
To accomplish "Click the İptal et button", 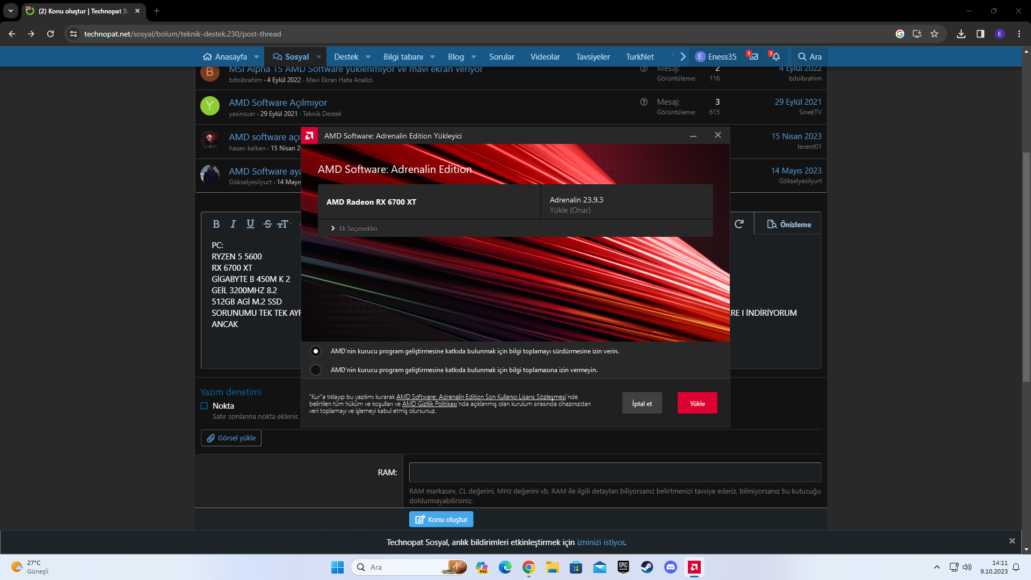I will tap(642, 403).
